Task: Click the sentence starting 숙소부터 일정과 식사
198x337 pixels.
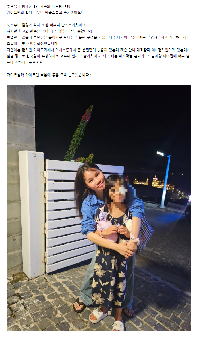Action: point(46,25)
